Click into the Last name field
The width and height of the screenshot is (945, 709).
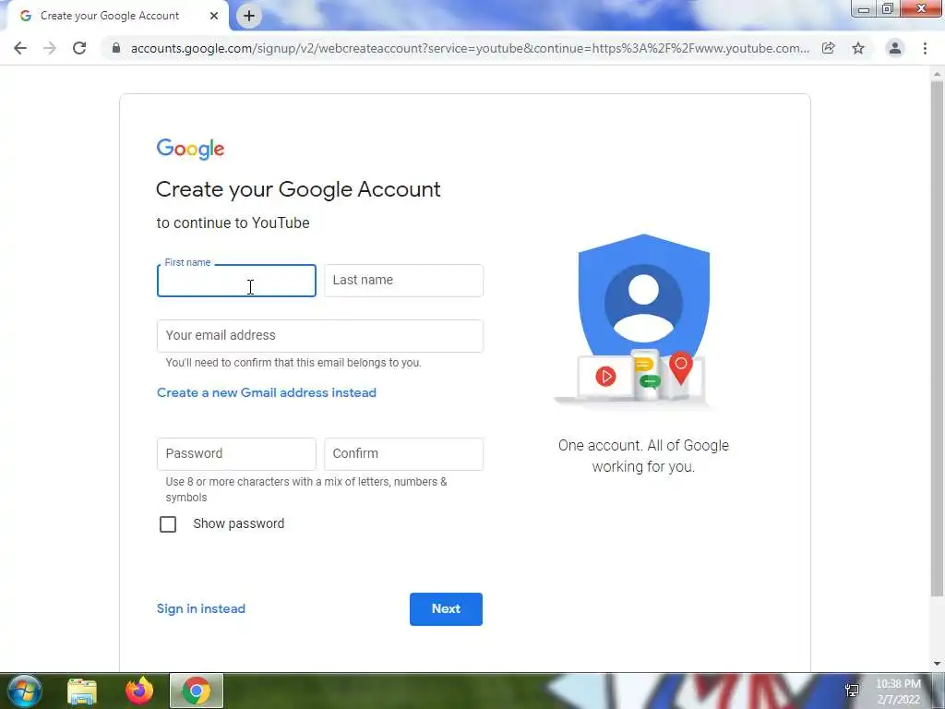(x=403, y=281)
